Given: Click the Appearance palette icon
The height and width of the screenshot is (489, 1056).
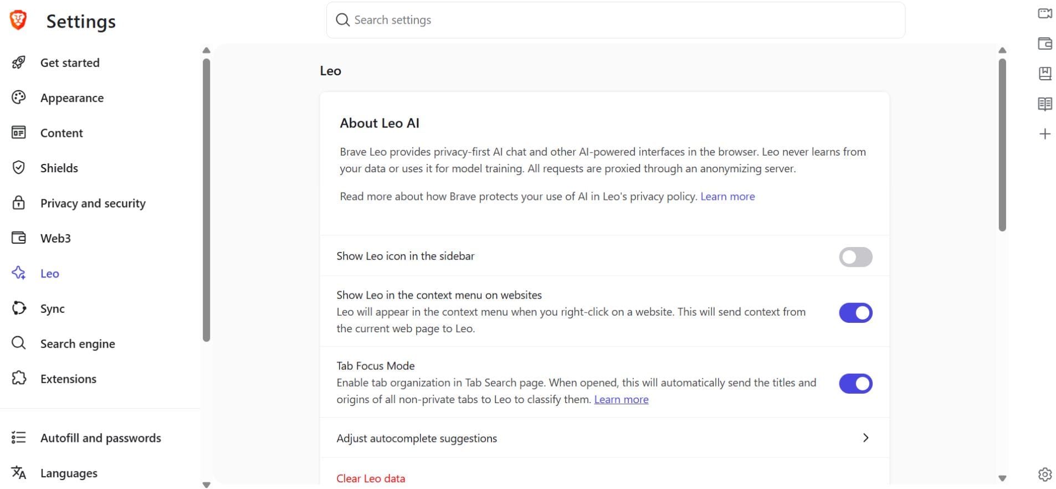Looking at the screenshot, I should pos(19,97).
